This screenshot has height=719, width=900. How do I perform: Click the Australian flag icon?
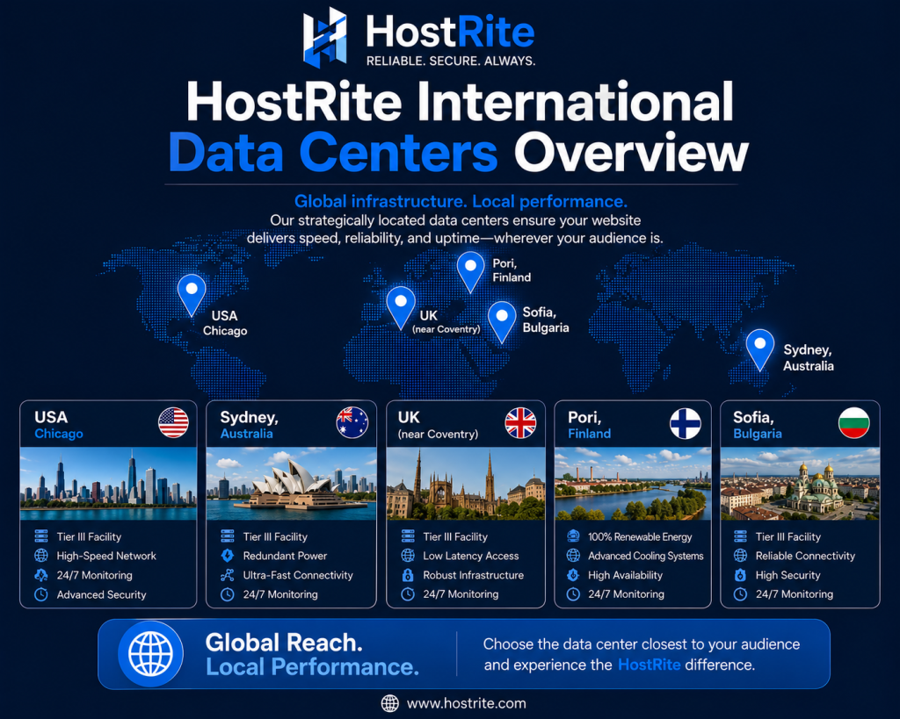352,422
